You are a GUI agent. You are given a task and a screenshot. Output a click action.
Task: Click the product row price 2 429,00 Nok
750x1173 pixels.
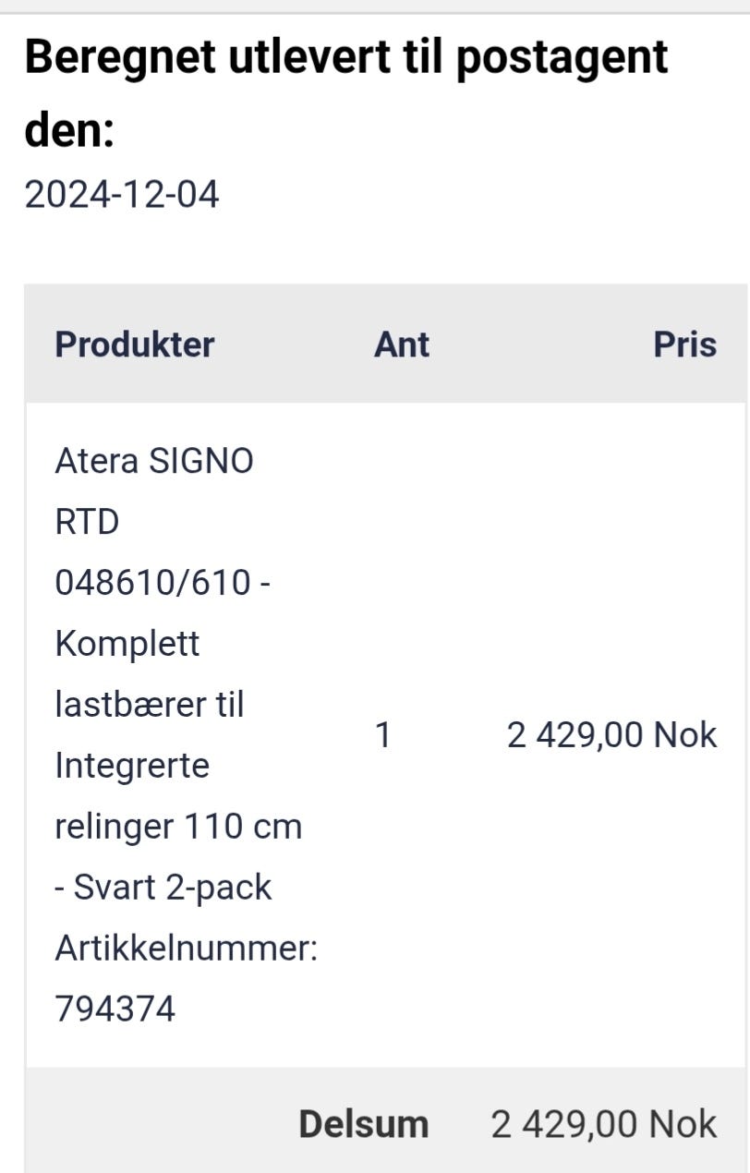click(x=612, y=735)
